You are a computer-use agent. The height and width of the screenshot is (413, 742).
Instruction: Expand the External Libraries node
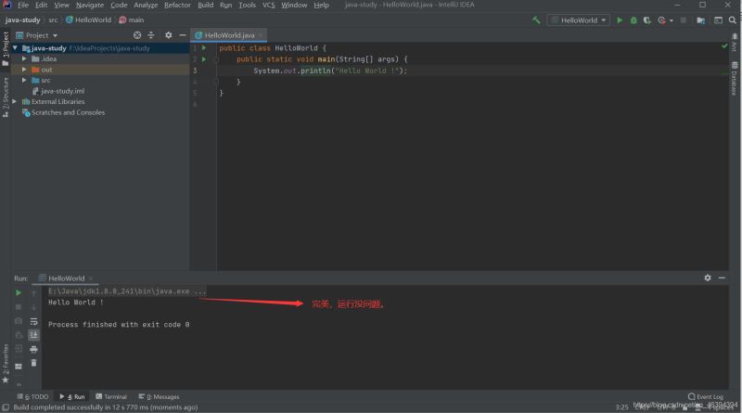click(x=16, y=102)
